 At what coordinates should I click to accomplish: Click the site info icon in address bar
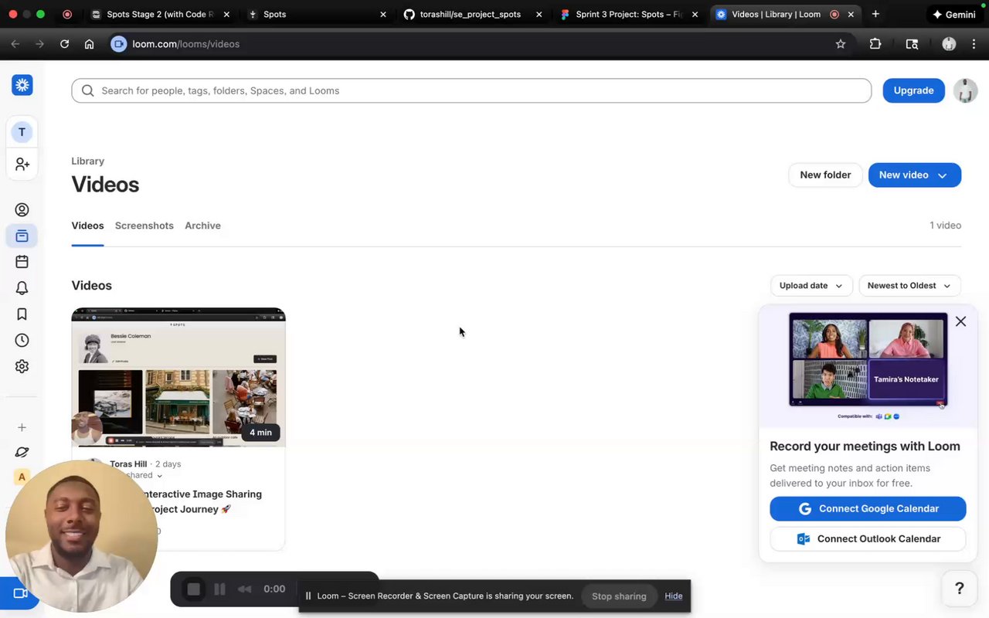pos(118,44)
